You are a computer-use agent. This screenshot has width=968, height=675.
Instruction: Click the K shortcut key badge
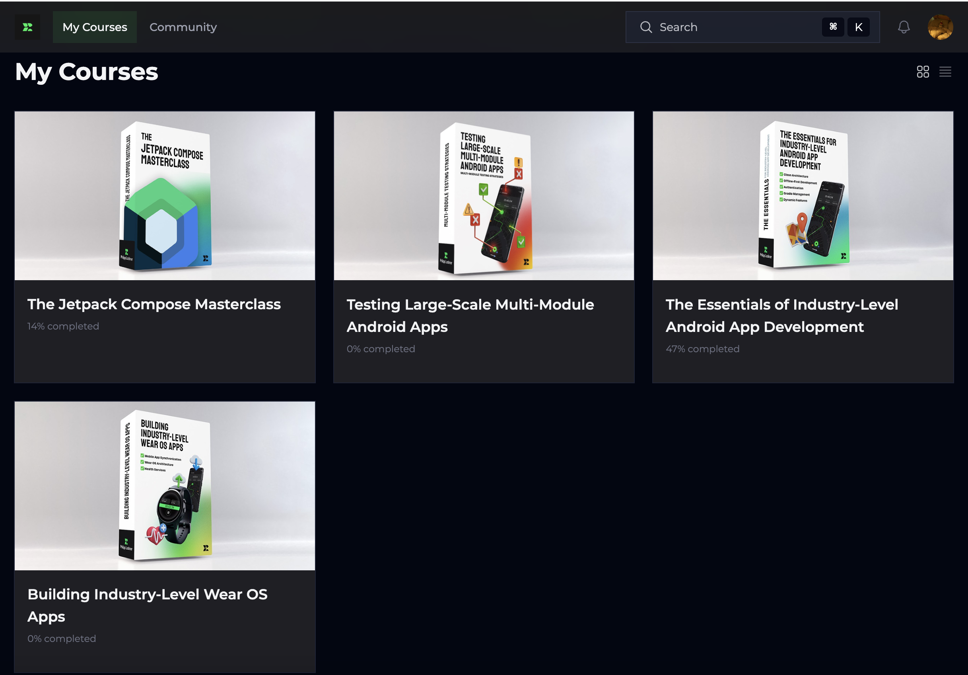[x=858, y=27]
